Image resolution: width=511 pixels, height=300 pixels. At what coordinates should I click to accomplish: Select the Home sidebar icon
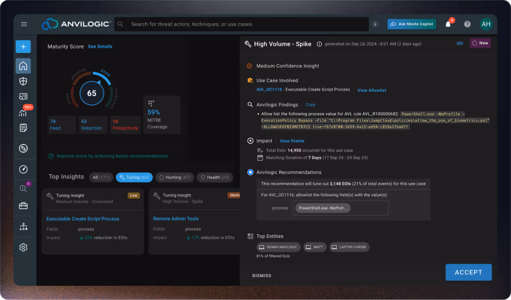tap(23, 66)
